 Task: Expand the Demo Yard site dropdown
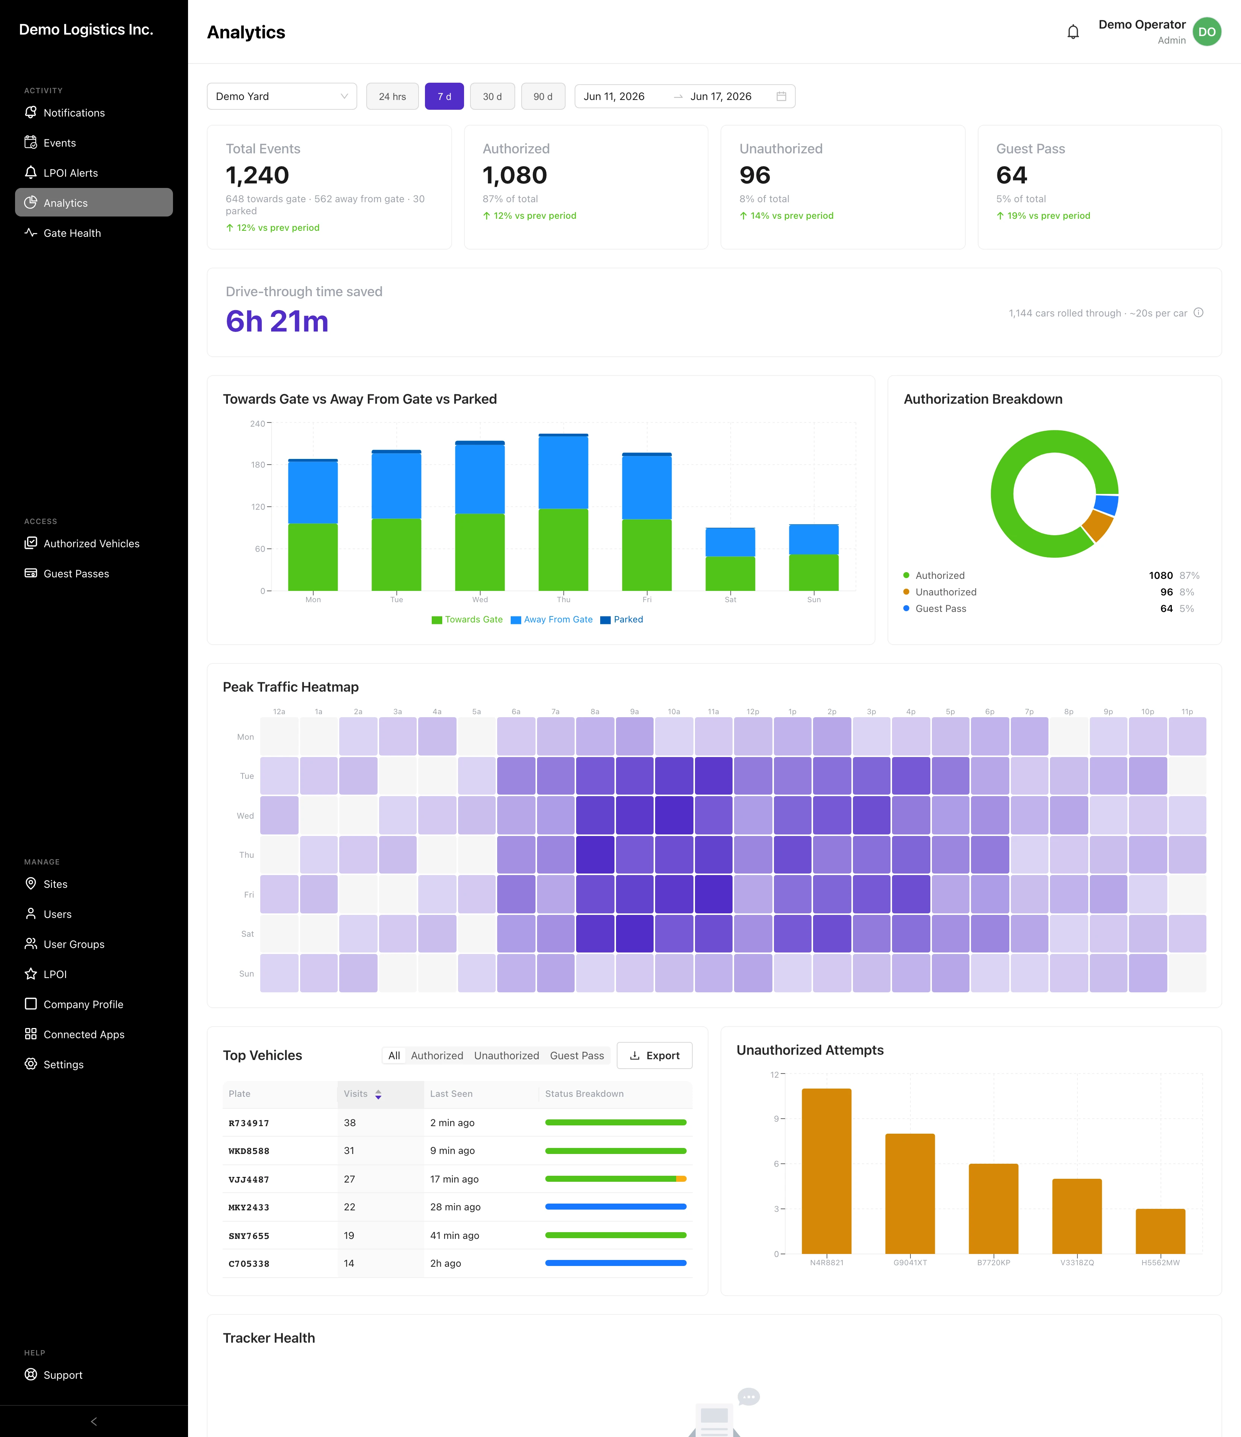[x=282, y=96]
